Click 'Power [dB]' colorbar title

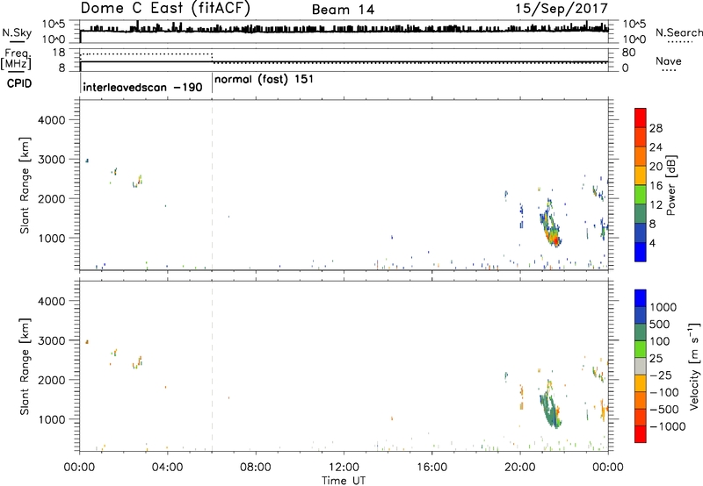pos(670,185)
